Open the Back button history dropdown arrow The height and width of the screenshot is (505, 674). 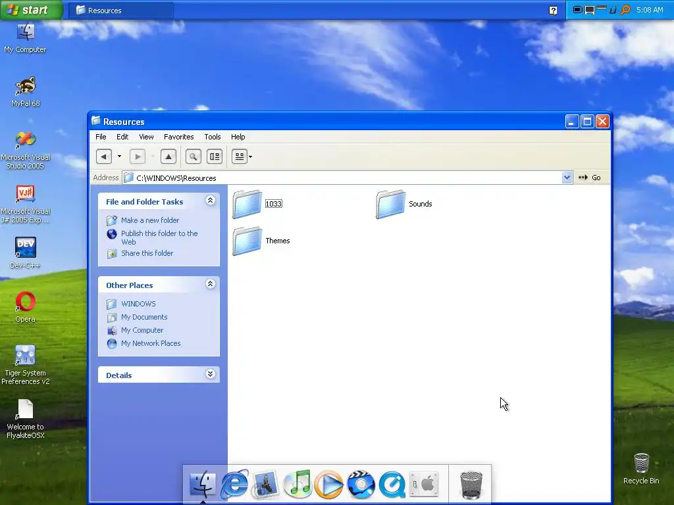tap(120, 156)
